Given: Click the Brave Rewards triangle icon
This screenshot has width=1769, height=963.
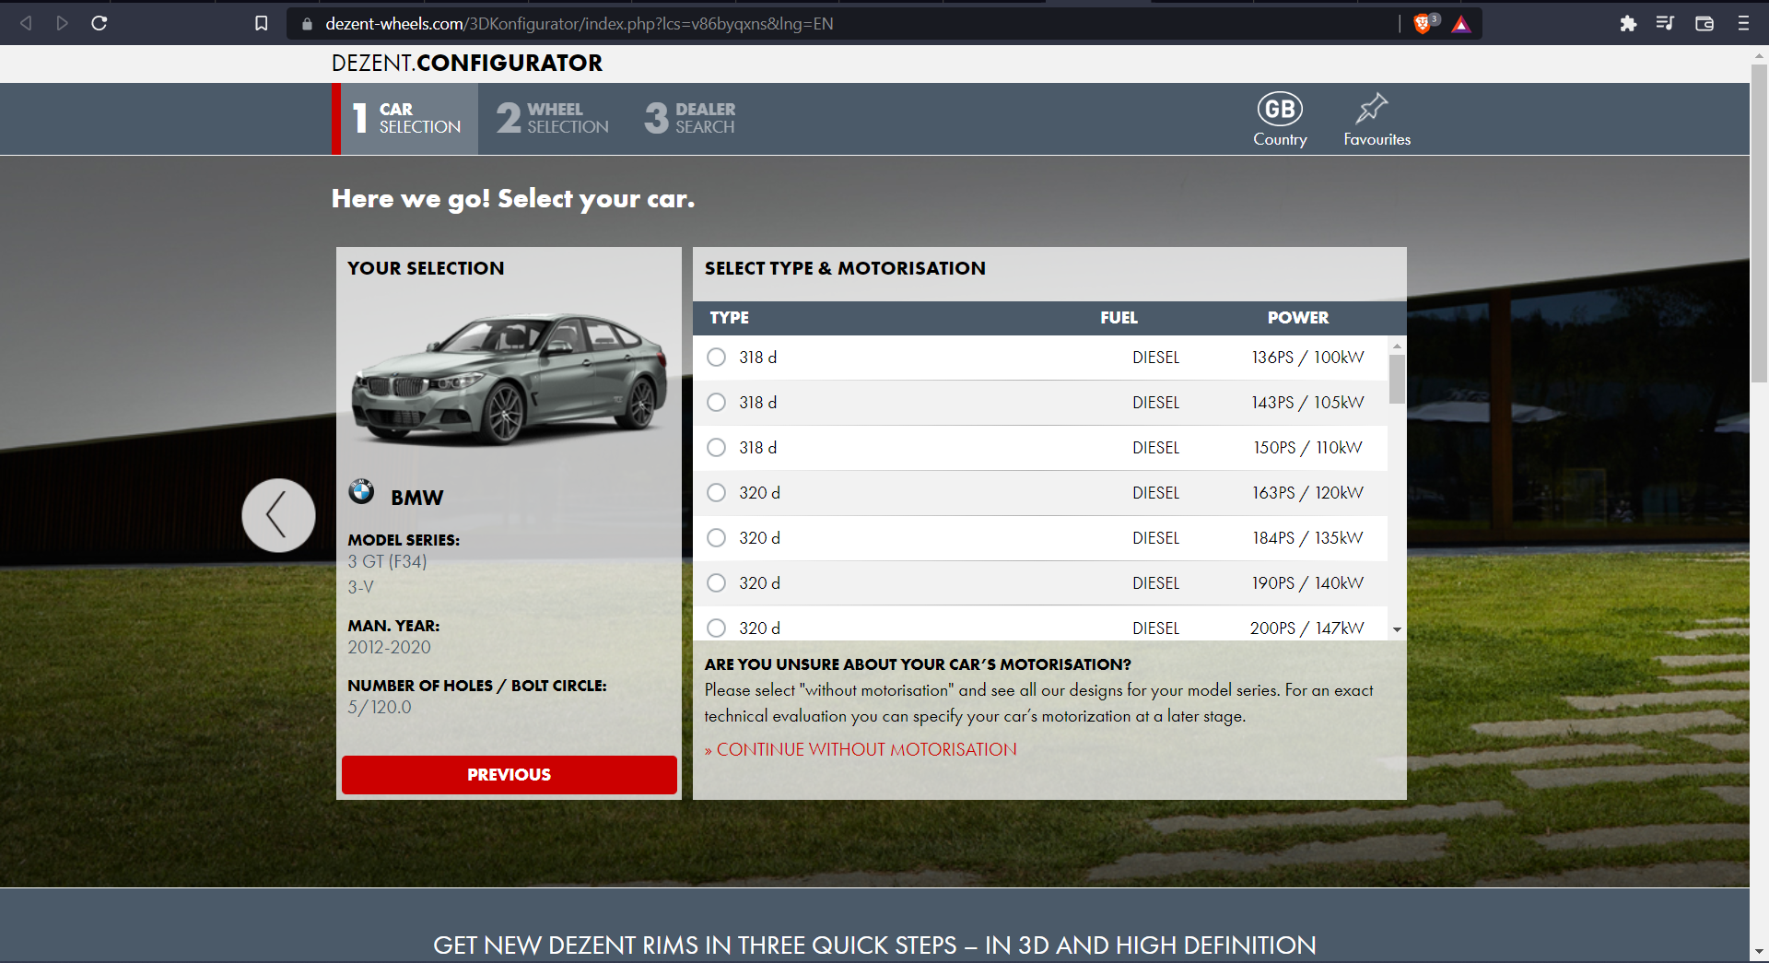Looking at the screenshot, I should click(x=1461, y=24).
